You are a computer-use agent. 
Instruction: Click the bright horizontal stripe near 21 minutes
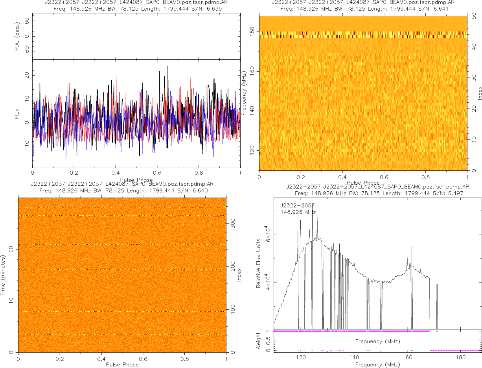click(x=122, y=245)
